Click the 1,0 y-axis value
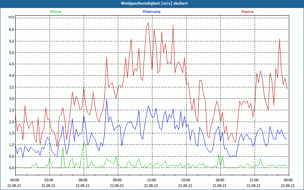The height and width of the screenshot is (190, 304). tap(12, 145)
